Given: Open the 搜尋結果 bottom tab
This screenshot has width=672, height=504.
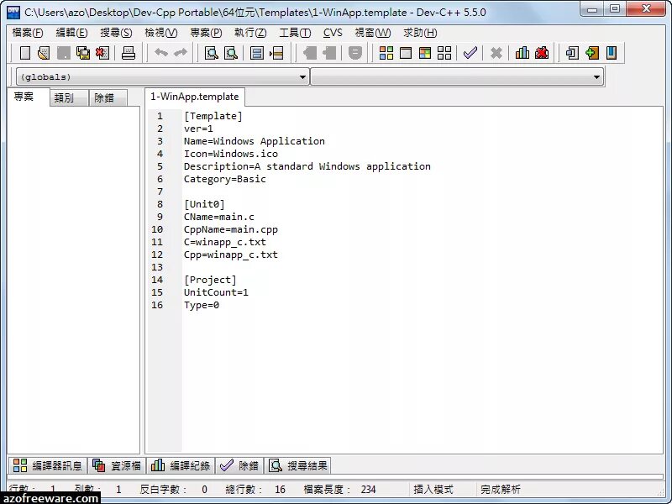Looking at the screenshot, I should click(298, 465).
